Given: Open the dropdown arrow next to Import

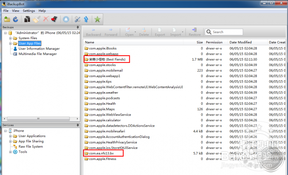Looking at the screenshot, I should 182,32.
